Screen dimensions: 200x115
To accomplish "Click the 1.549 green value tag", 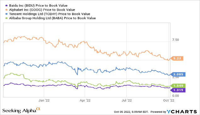I will point(178,85).
